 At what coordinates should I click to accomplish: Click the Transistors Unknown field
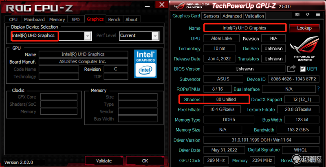tap(273, 59)
